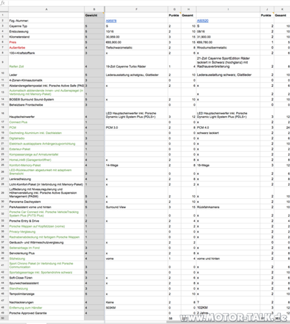Select the '31,900.00' mileage cell

pos(228,37)
